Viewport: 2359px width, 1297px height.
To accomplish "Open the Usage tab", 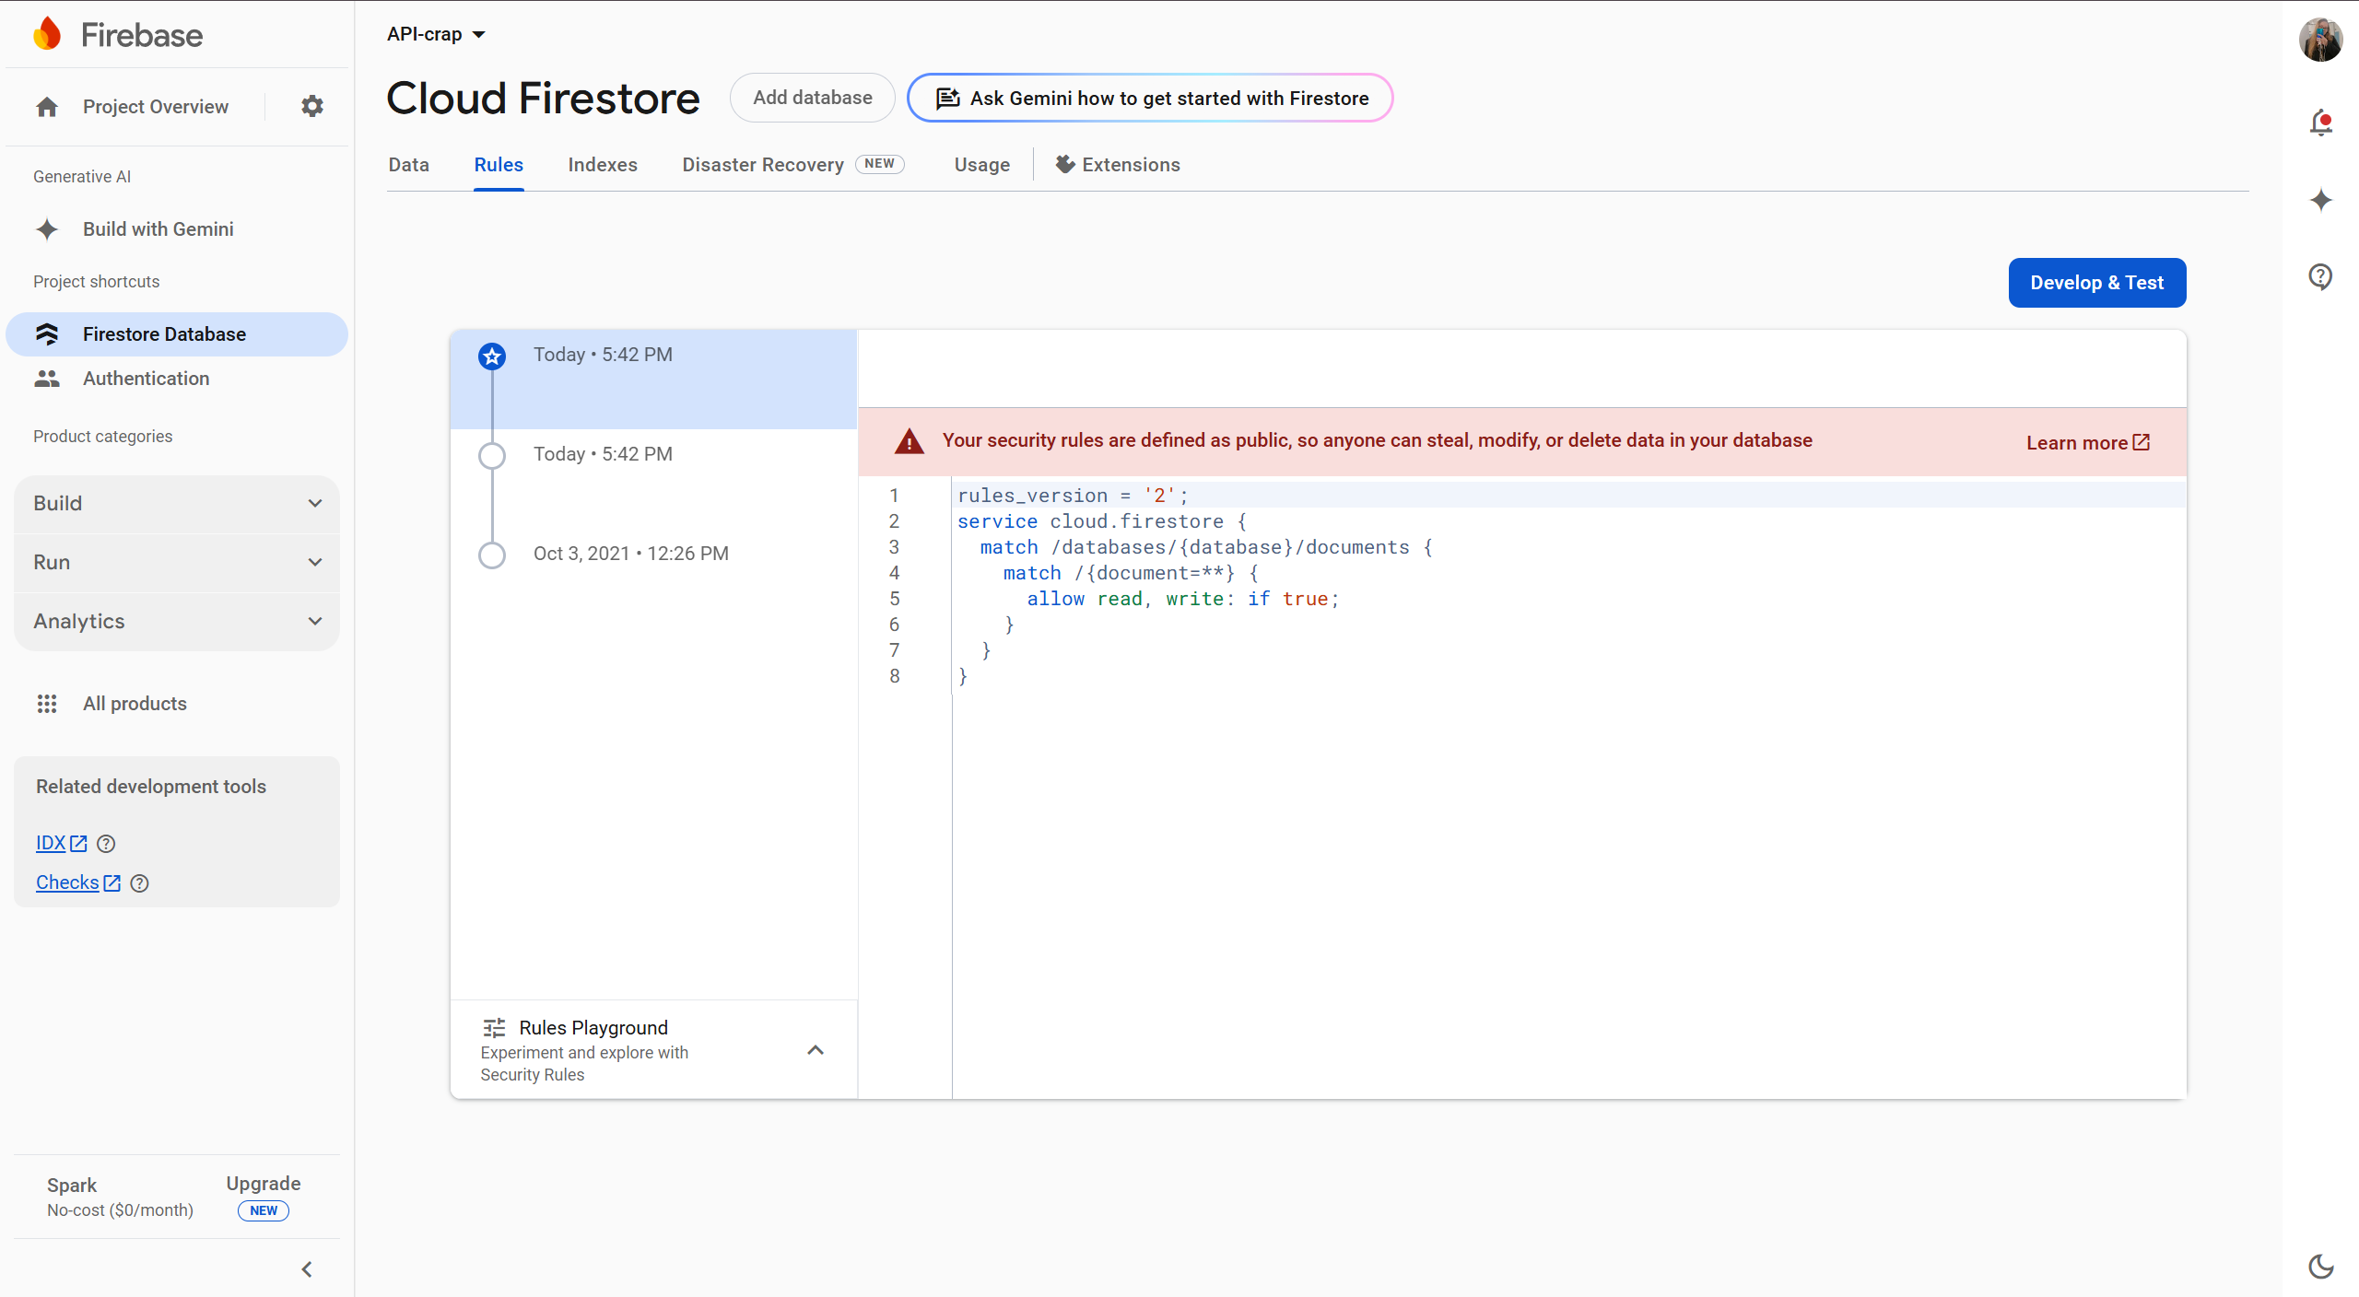I will click(x=982, y=165).
